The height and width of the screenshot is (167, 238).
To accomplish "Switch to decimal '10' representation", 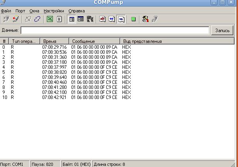I will tap(112, 19).
